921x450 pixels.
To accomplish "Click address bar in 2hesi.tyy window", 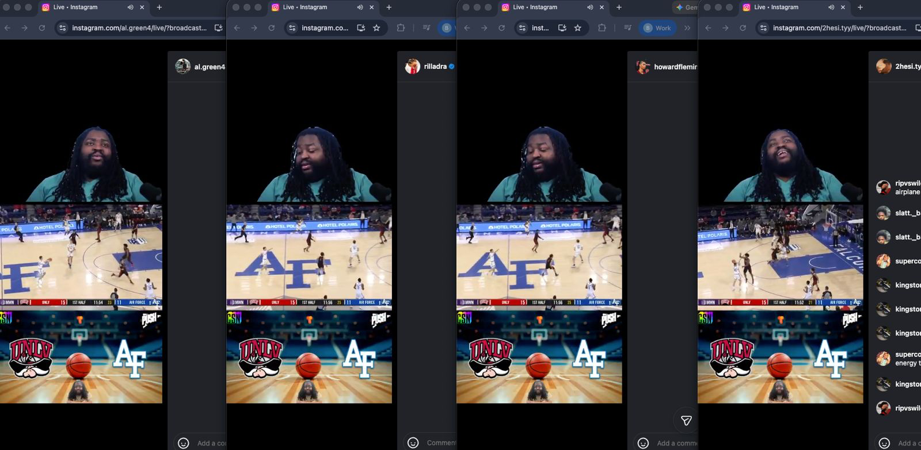I will (x=839, y=28).
